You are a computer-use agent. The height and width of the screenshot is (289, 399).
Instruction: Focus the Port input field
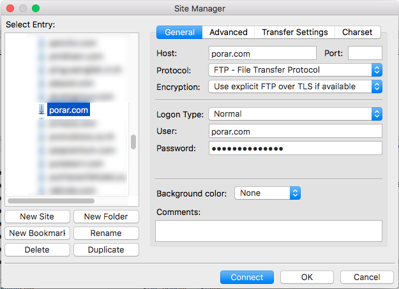365,53
